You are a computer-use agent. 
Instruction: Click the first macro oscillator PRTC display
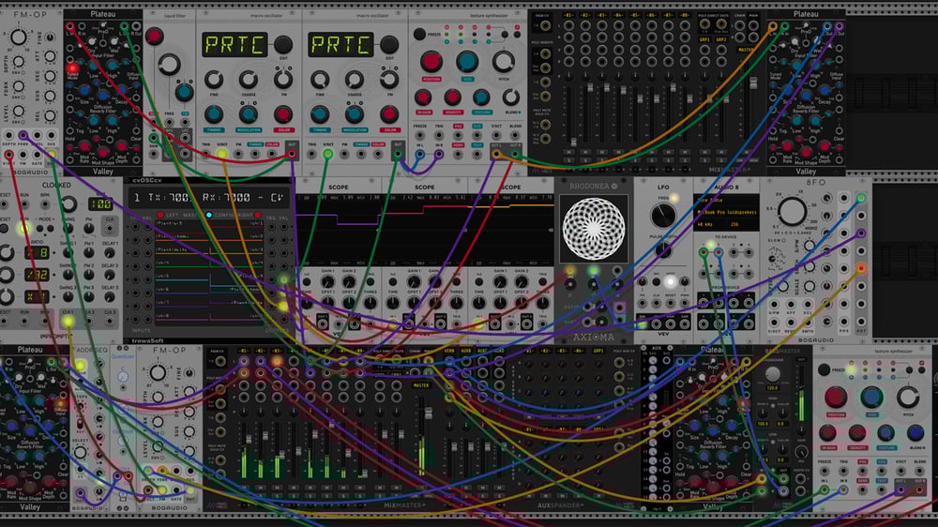click(x=234, y=45)
